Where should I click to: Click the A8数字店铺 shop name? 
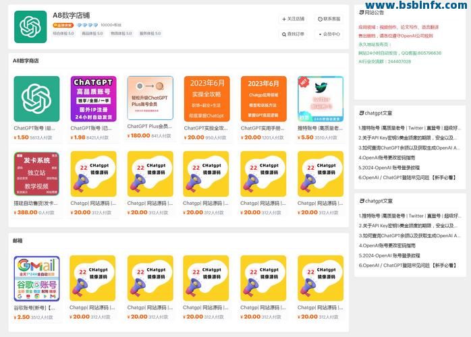[x=72, y=16]
